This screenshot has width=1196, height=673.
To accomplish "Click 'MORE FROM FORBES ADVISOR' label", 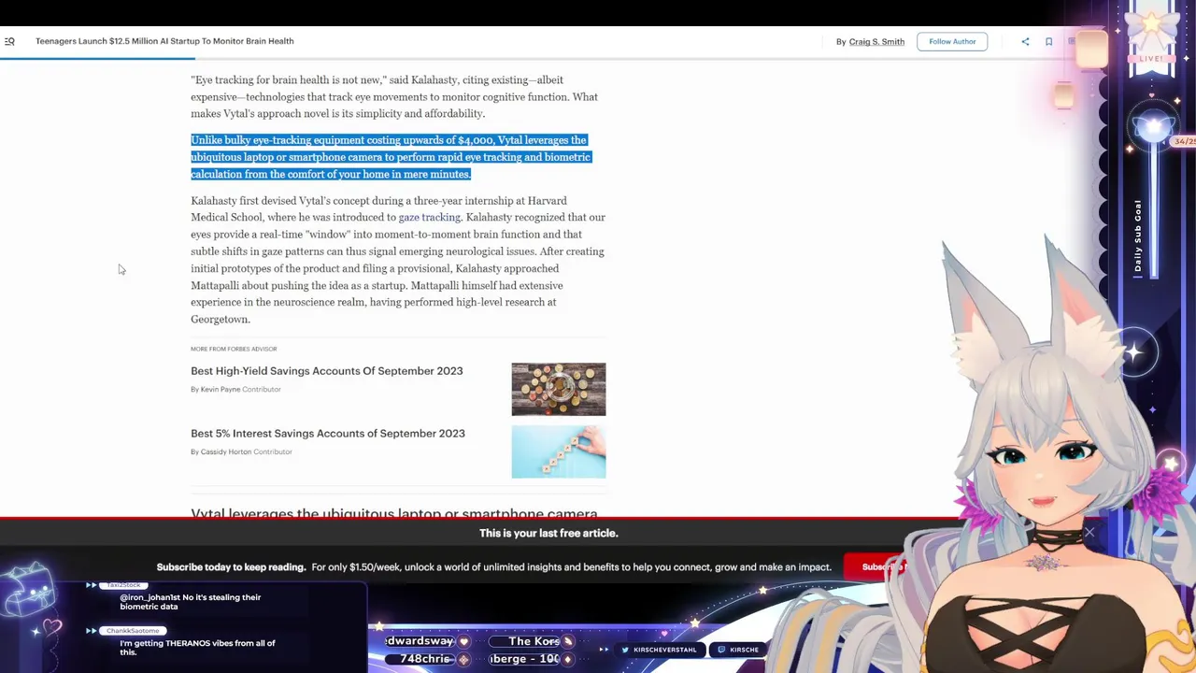I will point(234,349).
